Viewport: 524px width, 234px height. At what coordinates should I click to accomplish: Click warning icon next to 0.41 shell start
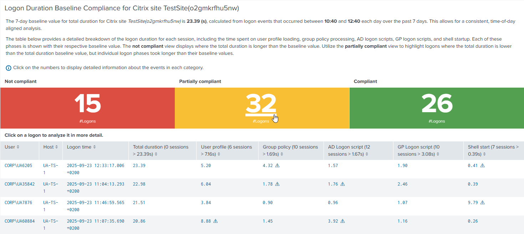(x=483, y=166)
